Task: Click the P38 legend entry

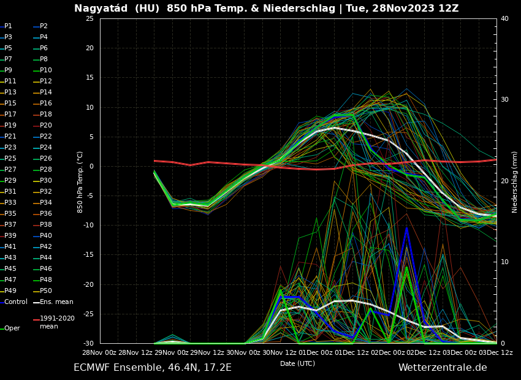Action: click(x=46, y=225)
